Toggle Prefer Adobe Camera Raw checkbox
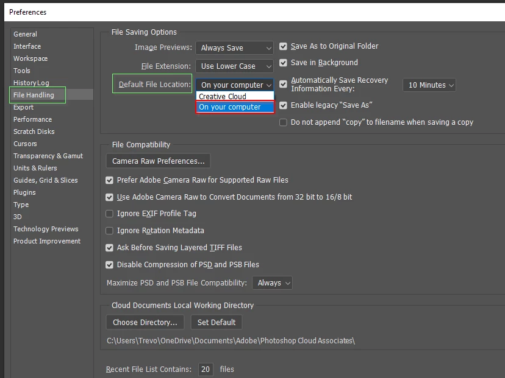 110,180
